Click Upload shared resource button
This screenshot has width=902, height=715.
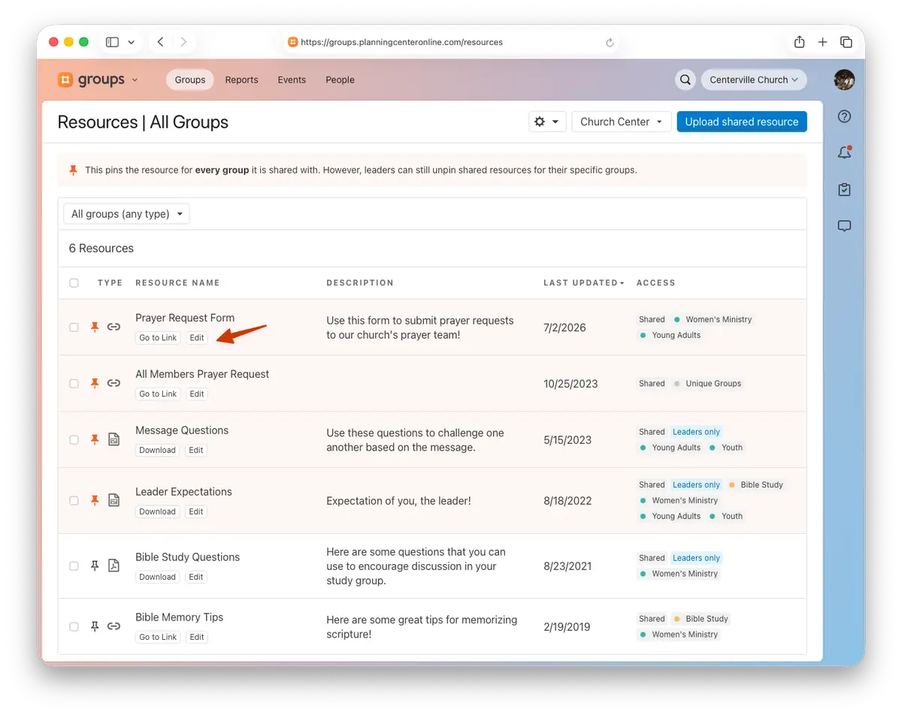click(x=742, y=122)
